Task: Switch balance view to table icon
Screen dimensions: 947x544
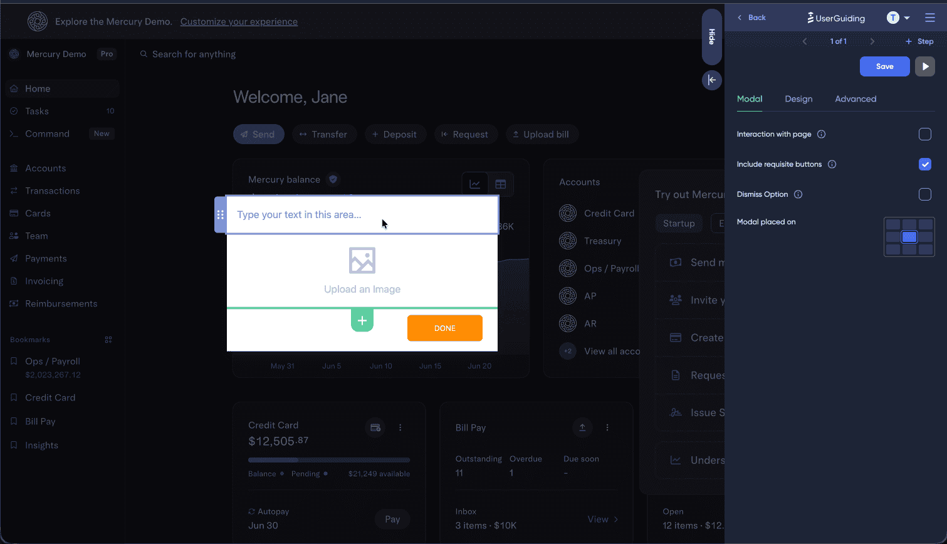Action: [x=501, y=184]
